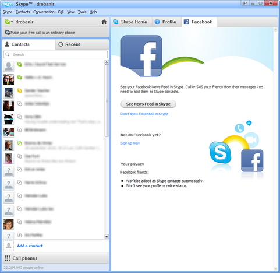
Task: Click the dial pad icon beside Call phones
Action: (8, 258)
